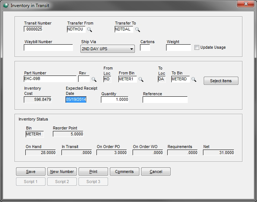Click the Part Number field EHC-09B

[x=50, y=79]
